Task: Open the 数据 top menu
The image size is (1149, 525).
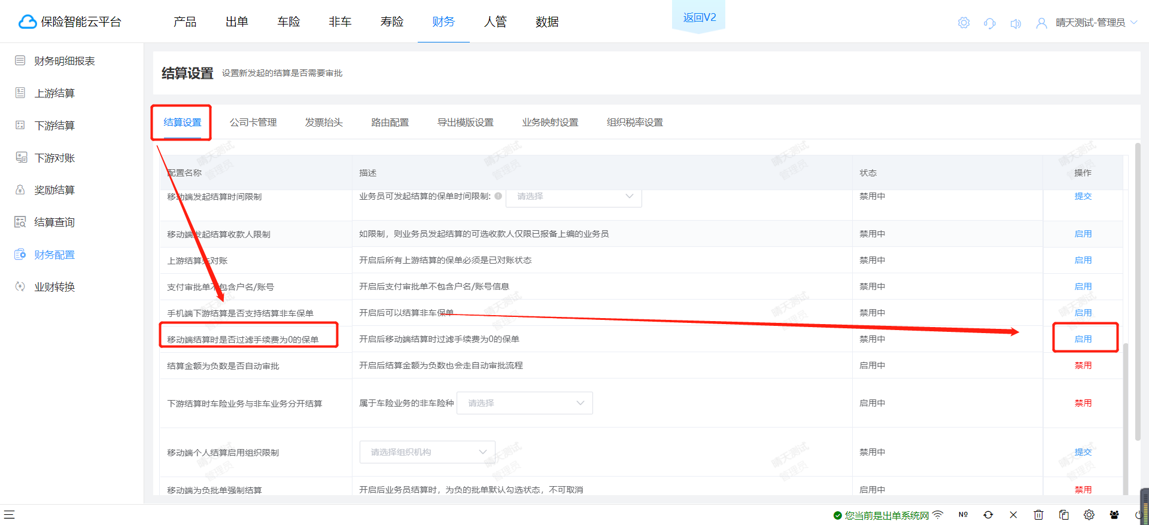Action: (547, 22)
